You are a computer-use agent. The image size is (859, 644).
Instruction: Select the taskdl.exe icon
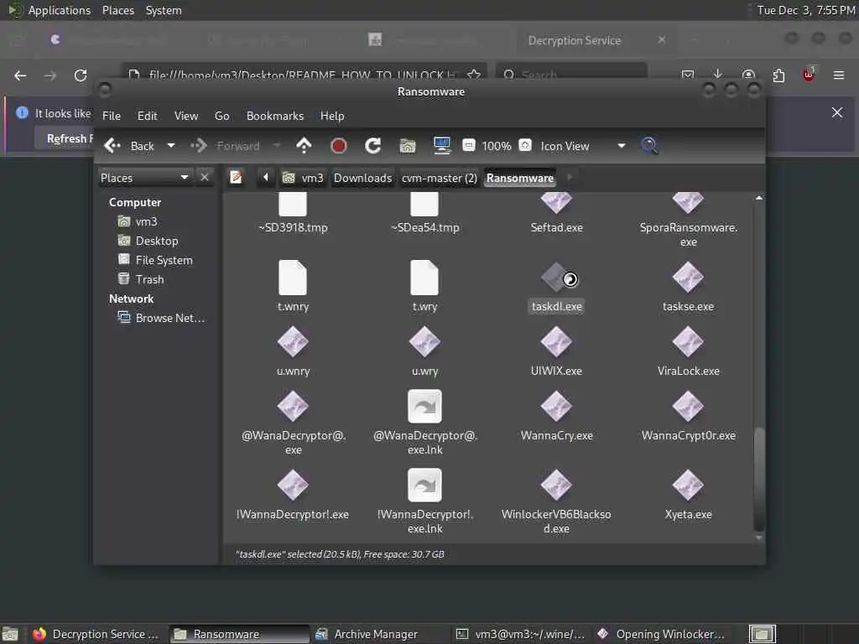click(x=556, y=277)
